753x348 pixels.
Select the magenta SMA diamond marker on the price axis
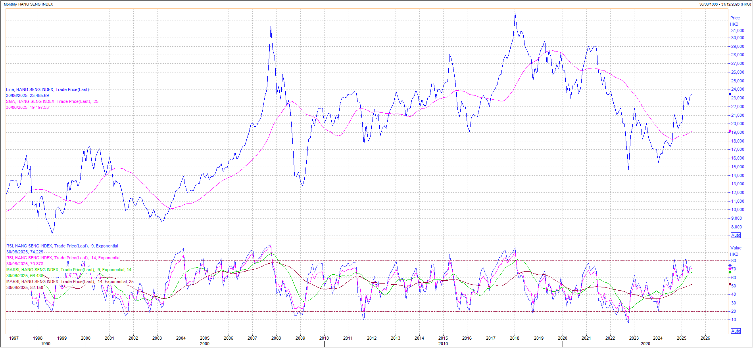pos(730,131)
